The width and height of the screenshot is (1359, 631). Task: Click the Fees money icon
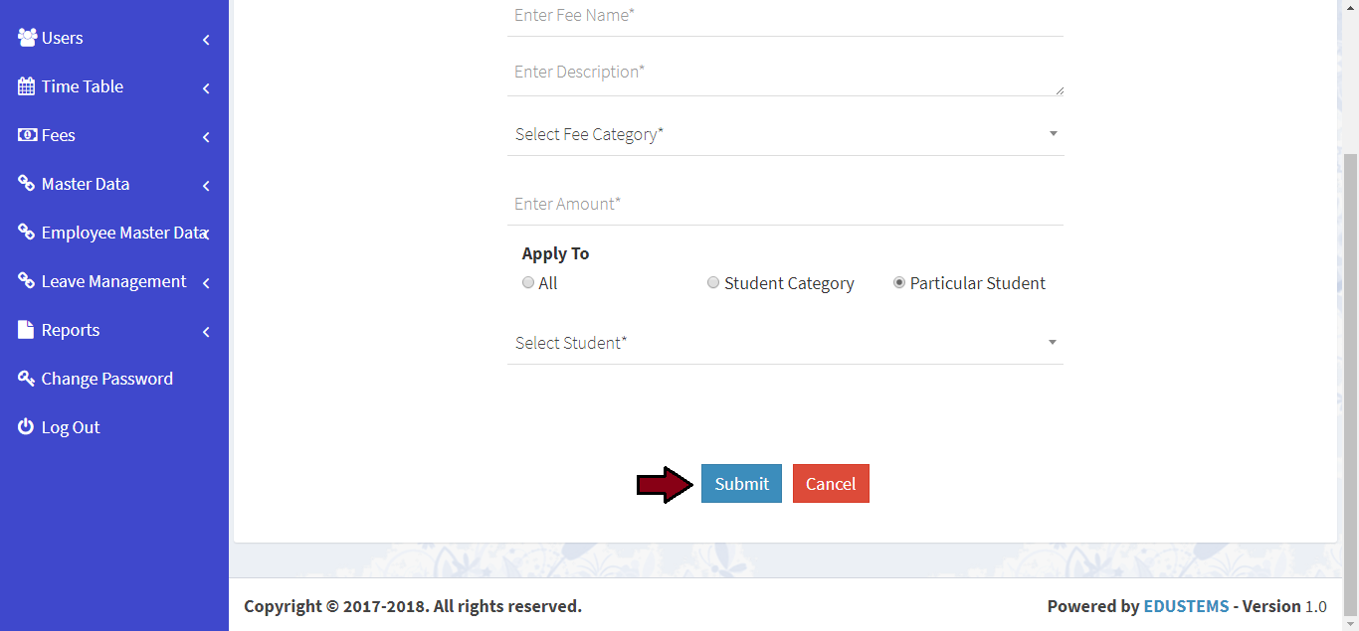(27, 135)
